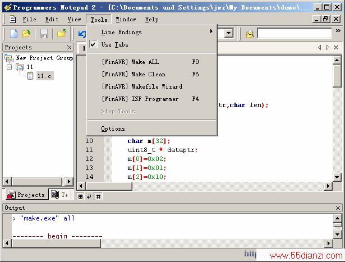The width and height of the screenshot is (345, 262).
Task: Go to next document tab arrow
Action: click(x=328, y=47)
